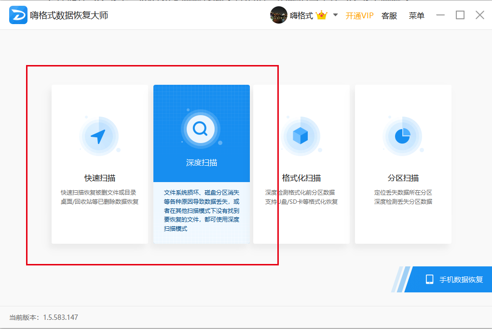This screenshot has height=329, width=492.
Task: Expand the account dropdown arrow
Action: [335, 15]
